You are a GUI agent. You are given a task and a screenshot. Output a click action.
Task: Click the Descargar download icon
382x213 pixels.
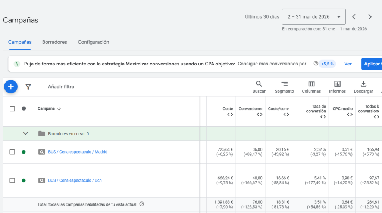click(x=363, y=87)
